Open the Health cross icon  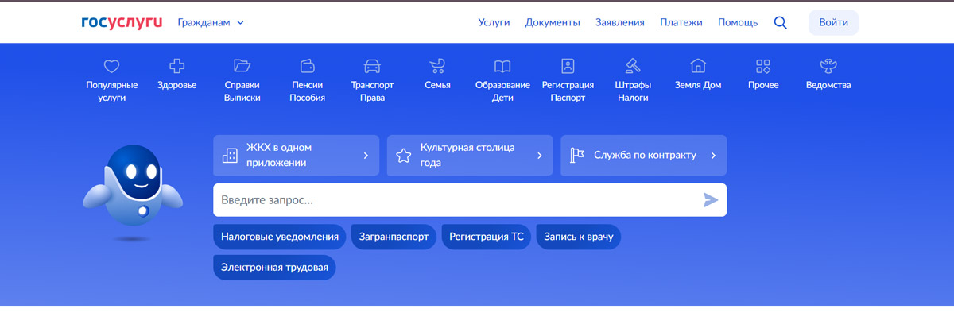click(x=177, y=66)
